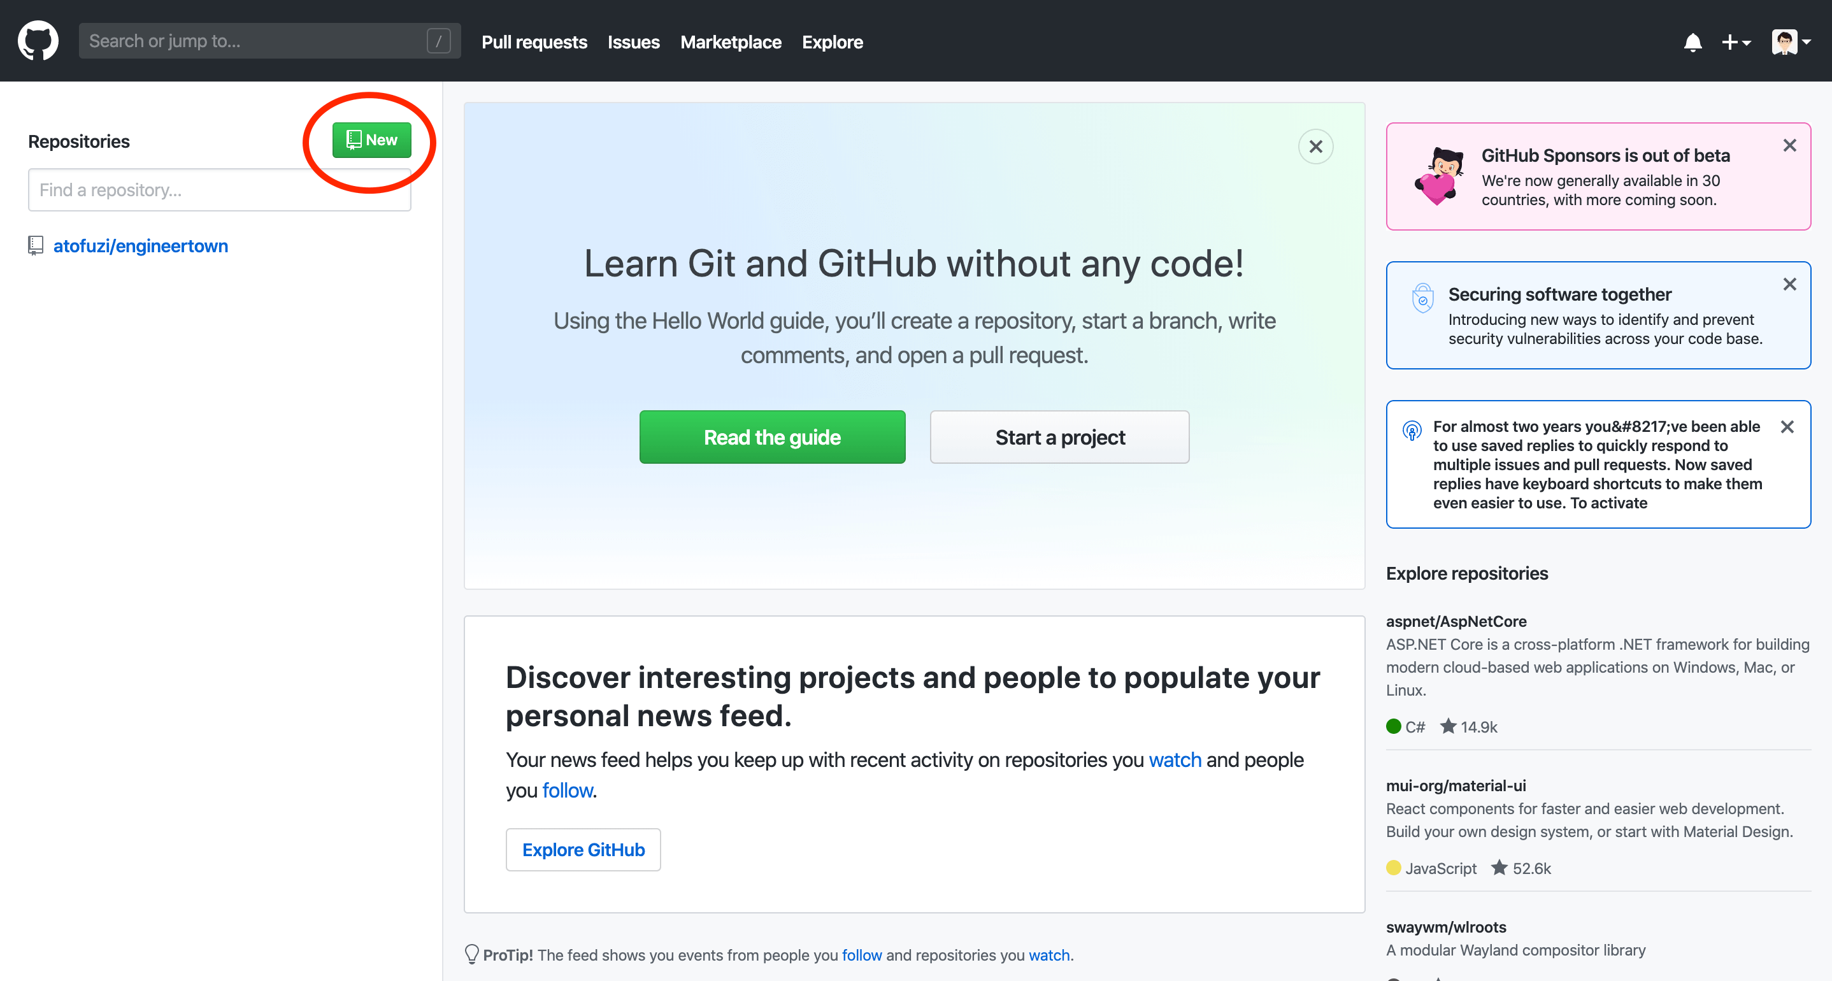Close the saved replies announcement
This screenshot has width=1832, height=981.
pyautogui.click(x=1787, y=426)
